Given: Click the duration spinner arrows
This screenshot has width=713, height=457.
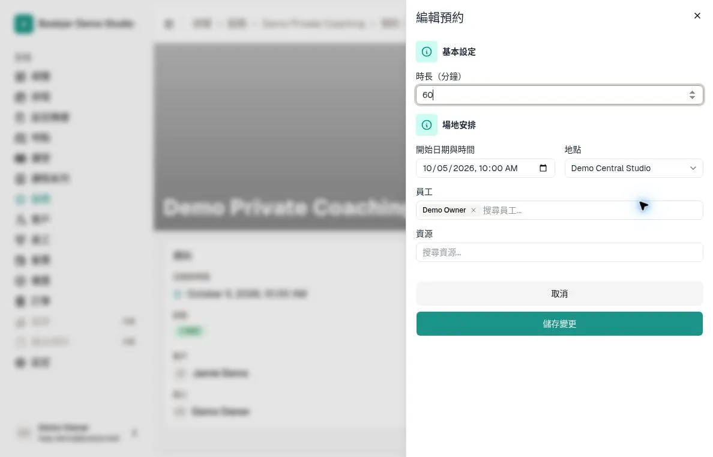Looking at the screenshot, I should [x=692, y=95].
